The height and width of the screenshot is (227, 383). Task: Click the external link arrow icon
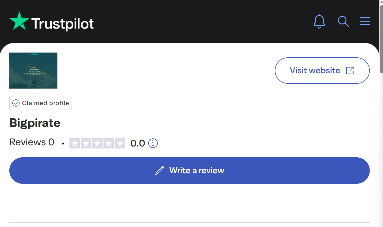(x=350, y=71)
